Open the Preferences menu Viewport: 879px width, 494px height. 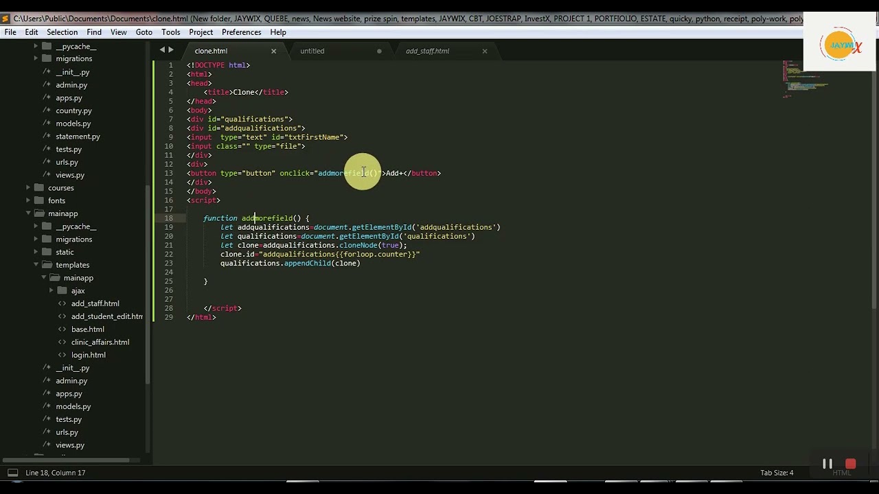pos(242,32)
